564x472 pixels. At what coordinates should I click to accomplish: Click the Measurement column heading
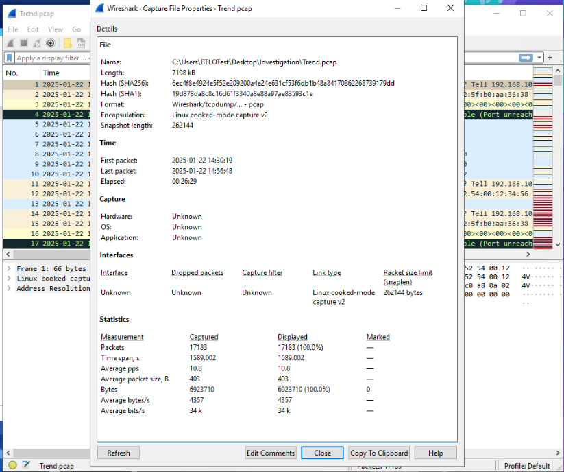pos(122,337)
